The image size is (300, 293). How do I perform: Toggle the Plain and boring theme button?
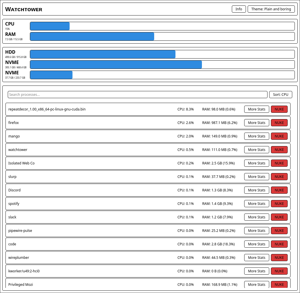pyautogui.click(x=271, y=9)
